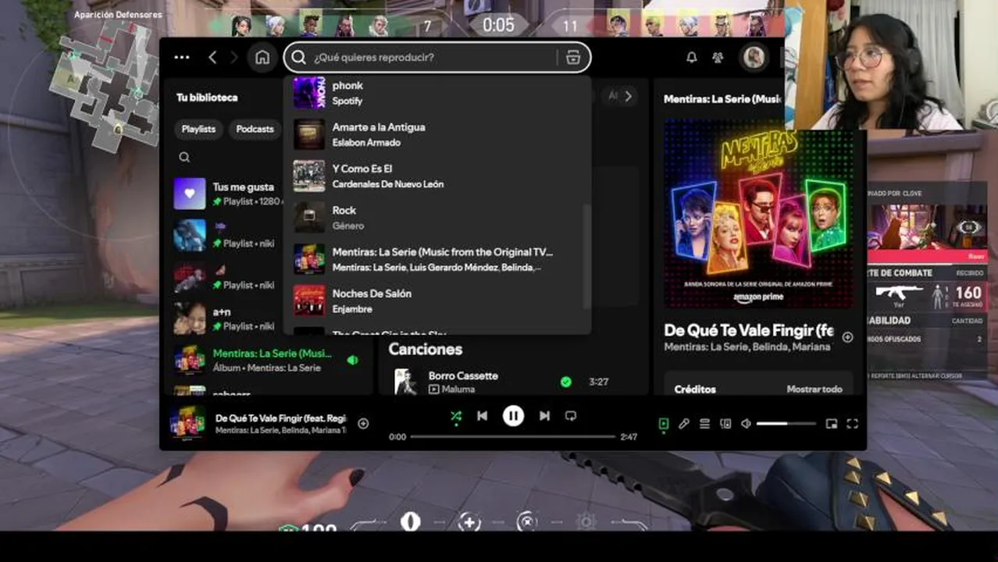
Task: Open Tus me gusta playlist
Action: pos(226,194)
